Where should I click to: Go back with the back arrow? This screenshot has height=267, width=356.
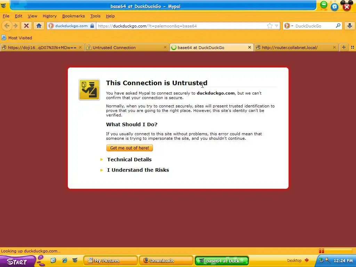coord(7,26)
